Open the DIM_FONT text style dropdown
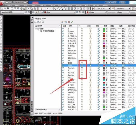The height and width of the screenshot is (125, 136). [x=109, y=8]
